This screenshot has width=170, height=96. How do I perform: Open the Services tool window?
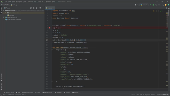75,93
